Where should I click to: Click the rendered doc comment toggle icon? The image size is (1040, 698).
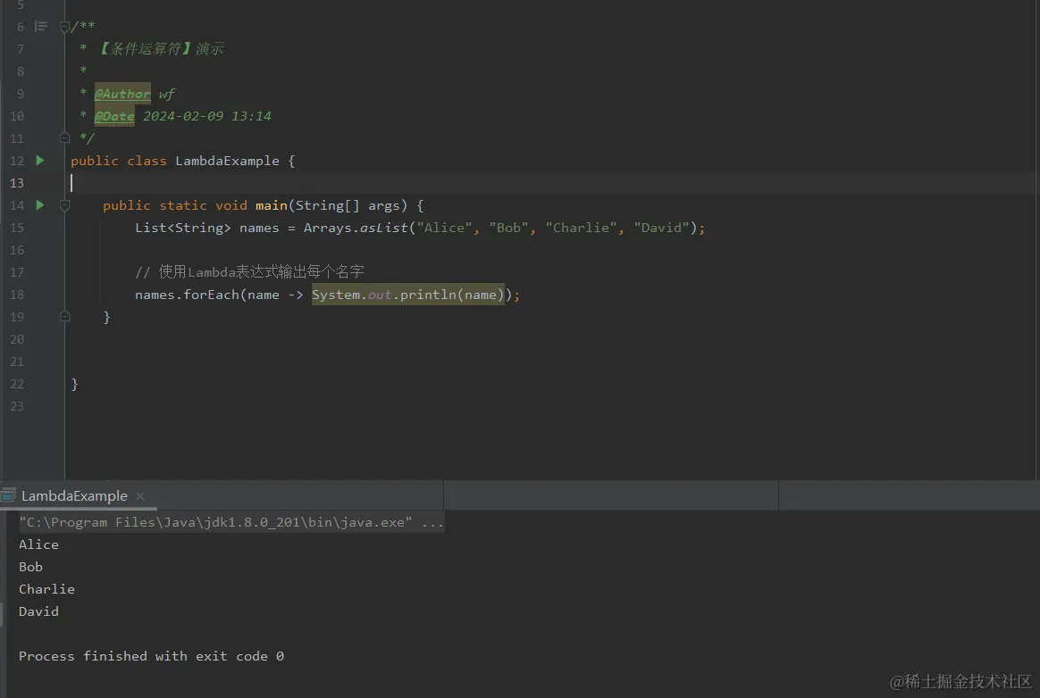[40, 27]
